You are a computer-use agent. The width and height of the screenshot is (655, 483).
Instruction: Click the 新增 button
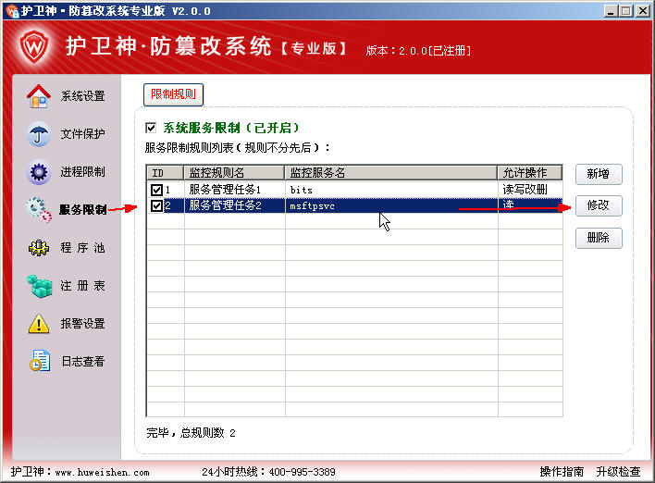tap(599, 174)
